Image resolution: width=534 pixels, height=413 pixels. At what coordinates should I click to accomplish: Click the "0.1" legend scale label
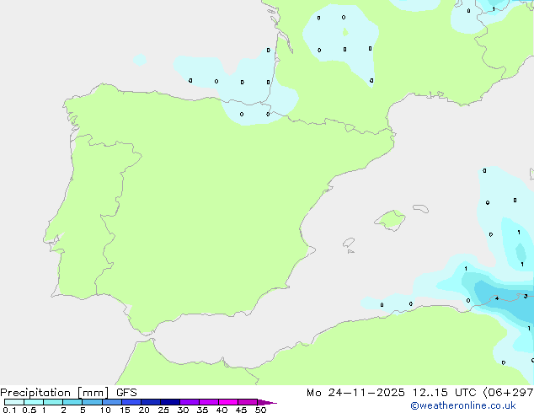pos(9,410)
